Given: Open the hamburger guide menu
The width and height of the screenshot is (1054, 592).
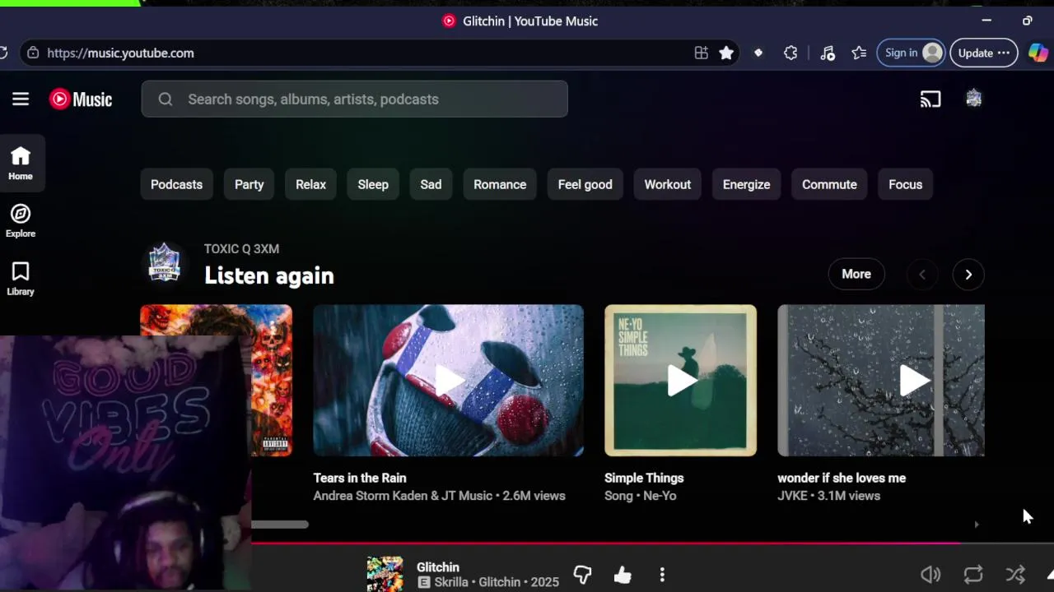Looking at the screenshot, I should click(x=21, y=99).
